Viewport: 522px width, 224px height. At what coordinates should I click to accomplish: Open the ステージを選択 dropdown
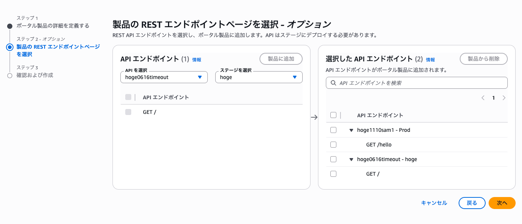pos(259,77)
